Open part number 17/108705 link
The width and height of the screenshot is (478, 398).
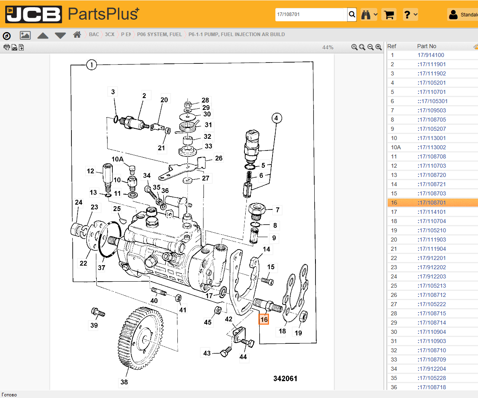point(432,120)
